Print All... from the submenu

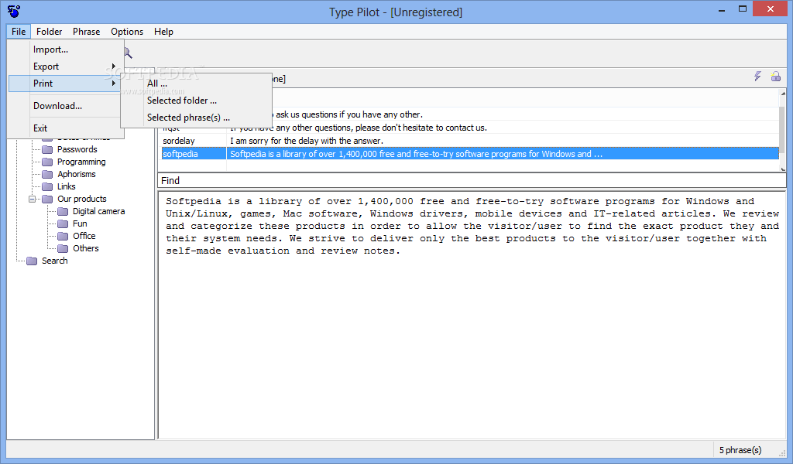196,84
